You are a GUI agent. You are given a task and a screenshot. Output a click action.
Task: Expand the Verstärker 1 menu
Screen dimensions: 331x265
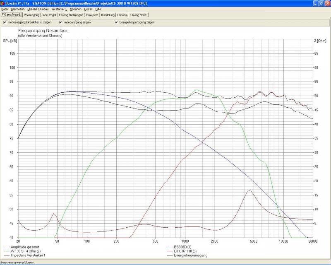coord(60,9)
